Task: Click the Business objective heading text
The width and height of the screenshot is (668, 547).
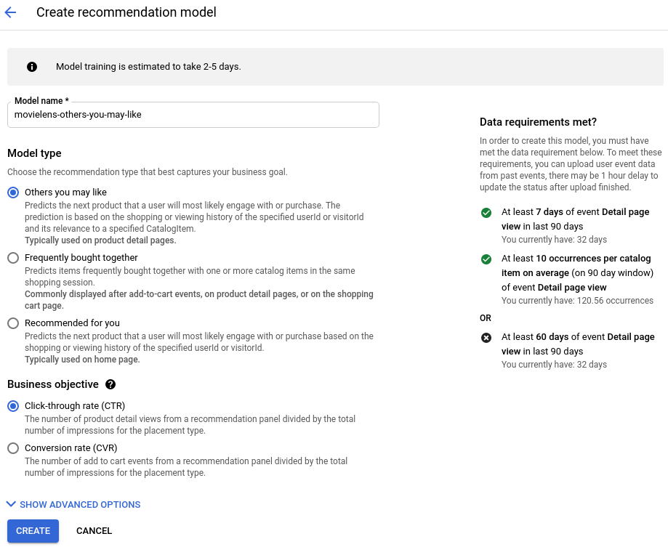Action: (52, 384)
